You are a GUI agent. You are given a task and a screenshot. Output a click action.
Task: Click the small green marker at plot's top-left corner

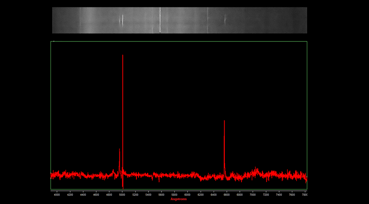54,41
